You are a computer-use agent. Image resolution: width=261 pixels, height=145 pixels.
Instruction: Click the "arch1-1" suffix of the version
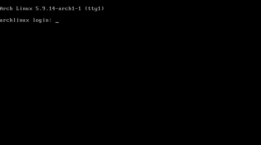70,8
